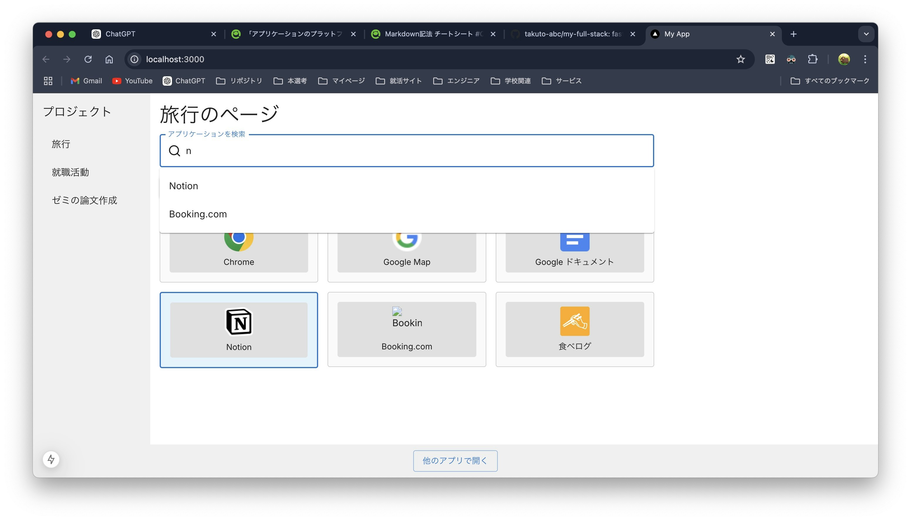Click the lightning bolt dev indicator
911x521 pixels.
pos(51,459)
